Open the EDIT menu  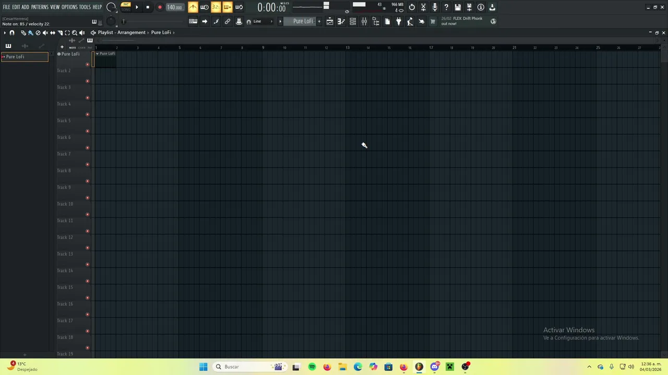[16, 7]
